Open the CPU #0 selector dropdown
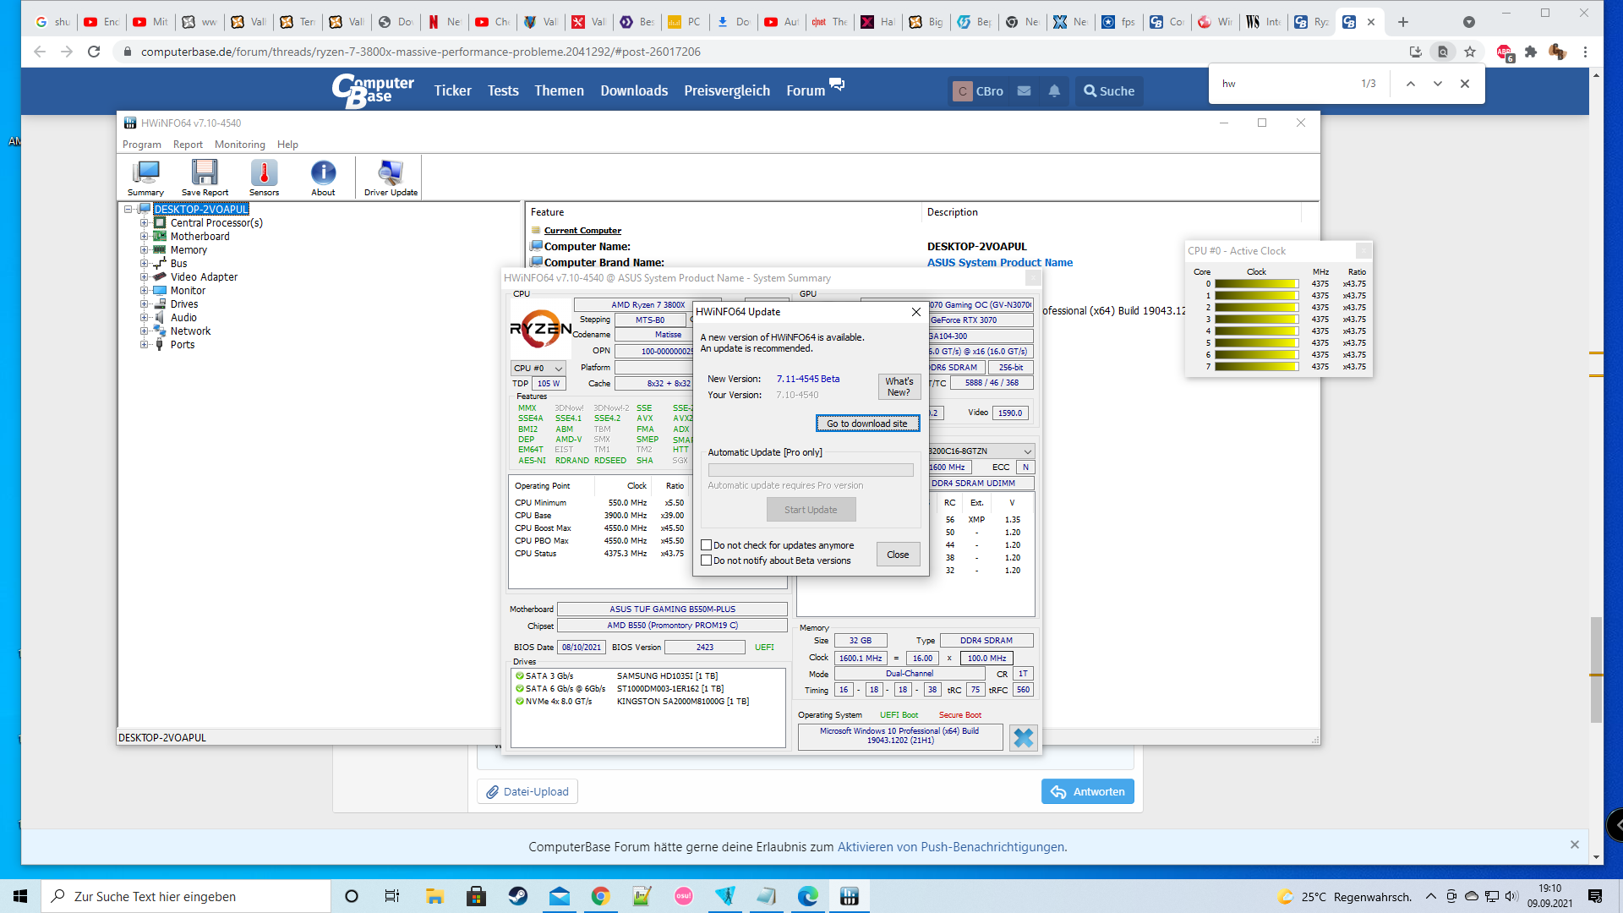The width and height of the screenshot is (1623, 913). 538,369
